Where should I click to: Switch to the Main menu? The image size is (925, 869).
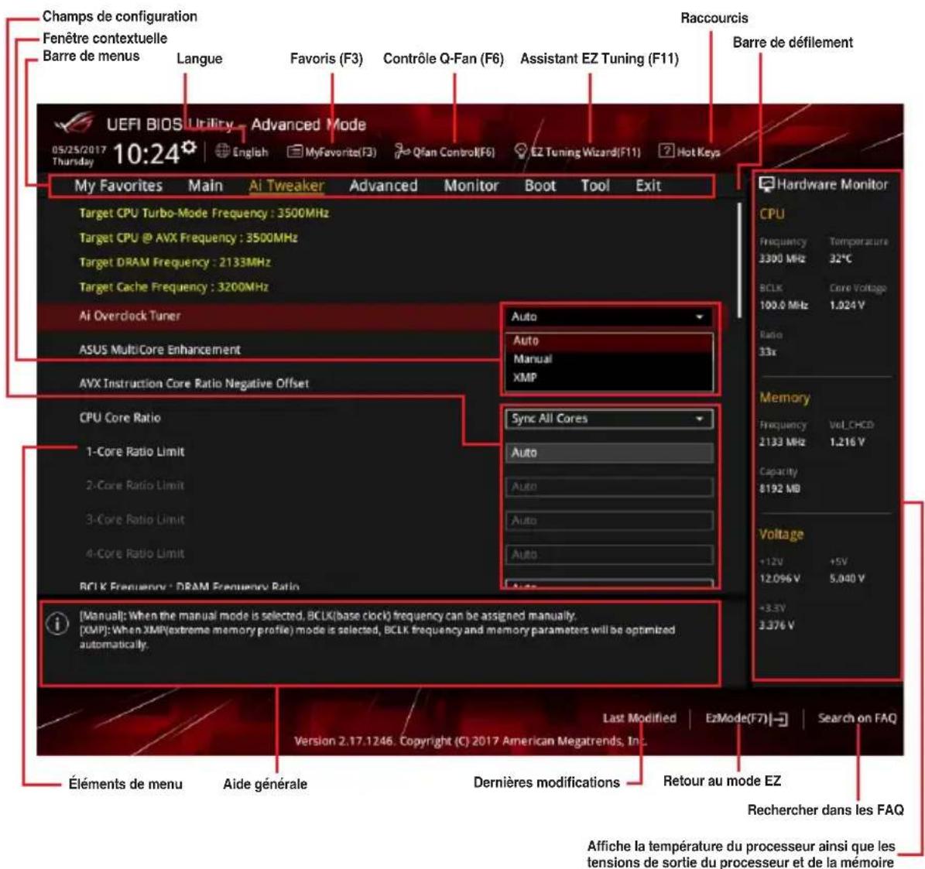click(x=205, y=186)
